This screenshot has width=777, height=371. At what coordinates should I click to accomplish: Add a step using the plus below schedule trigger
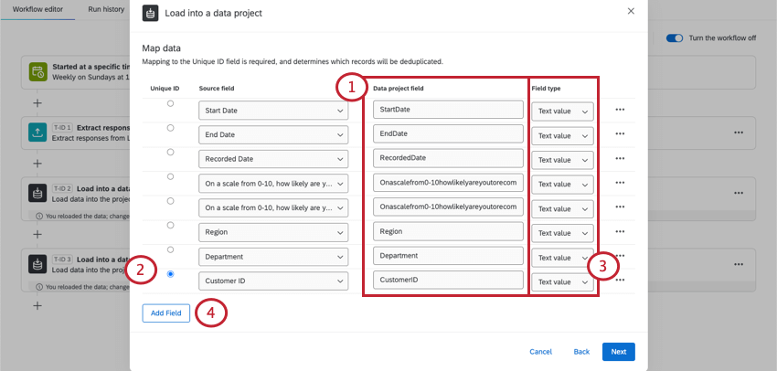click(x=37, y=102)
